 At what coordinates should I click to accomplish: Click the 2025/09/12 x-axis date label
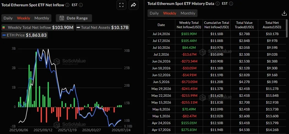click(43, 130)
